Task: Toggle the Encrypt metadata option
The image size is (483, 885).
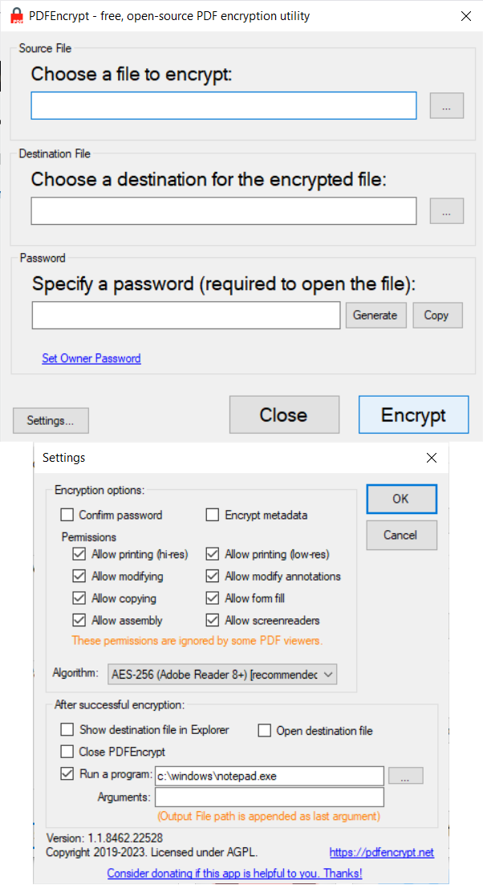Action: [x=213, y=515]
